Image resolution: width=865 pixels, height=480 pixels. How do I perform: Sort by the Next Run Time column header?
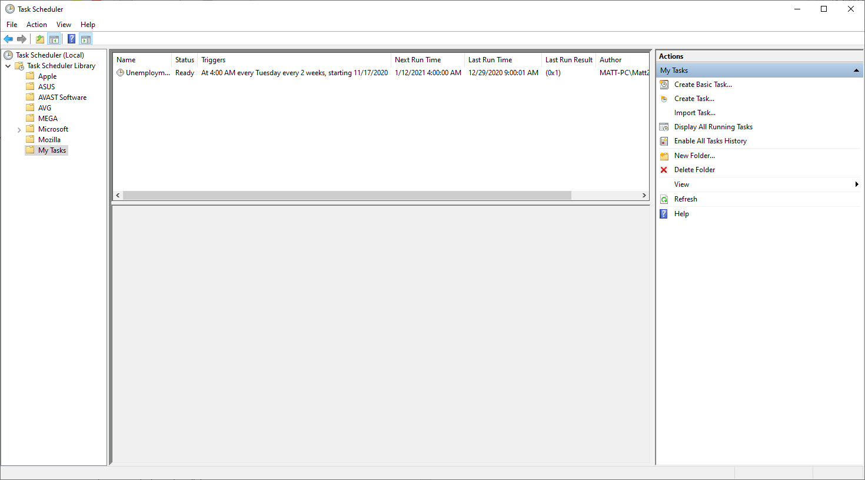pos(428,60)
